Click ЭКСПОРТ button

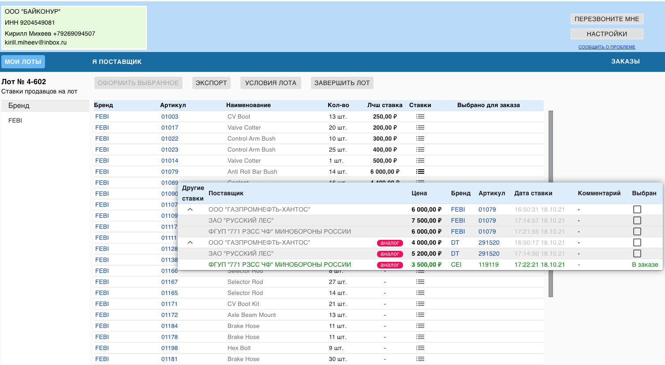click(211, 83)
